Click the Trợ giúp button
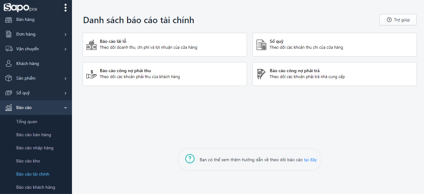Screen dimensions: 424x194 pyautogui.click(x=398, y=19)
